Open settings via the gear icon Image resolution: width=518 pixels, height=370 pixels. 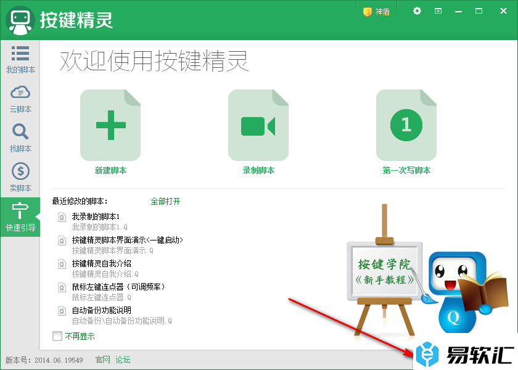click(417, 11)
